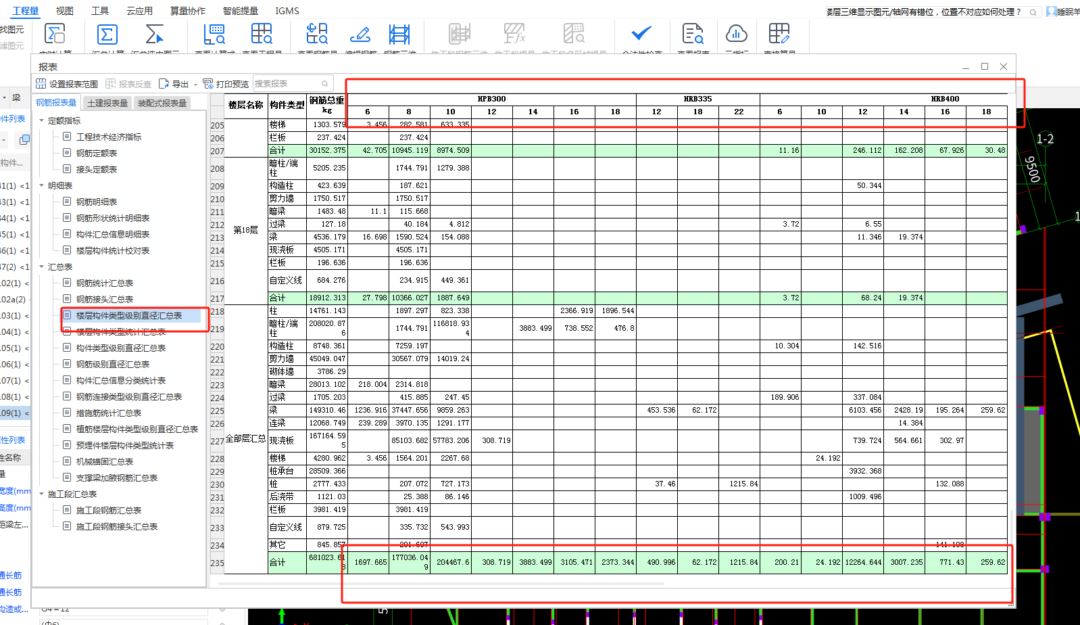Click the 钢筋三维 rebar cage icon
1080x625 pixels.
click(399, 34)
